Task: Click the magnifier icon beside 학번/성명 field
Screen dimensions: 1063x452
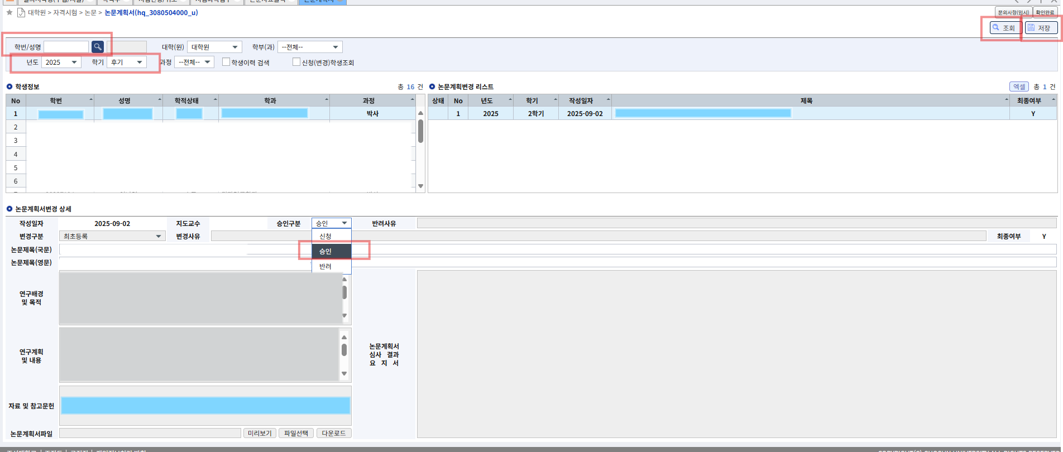Action: pyautogui.click(x=97, y=47)
